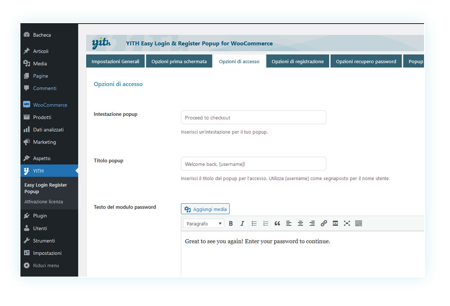Viewport: 450px width, 306px height.
Task: Open the partially visible Popup tab
Action: (x=414, y=61)
